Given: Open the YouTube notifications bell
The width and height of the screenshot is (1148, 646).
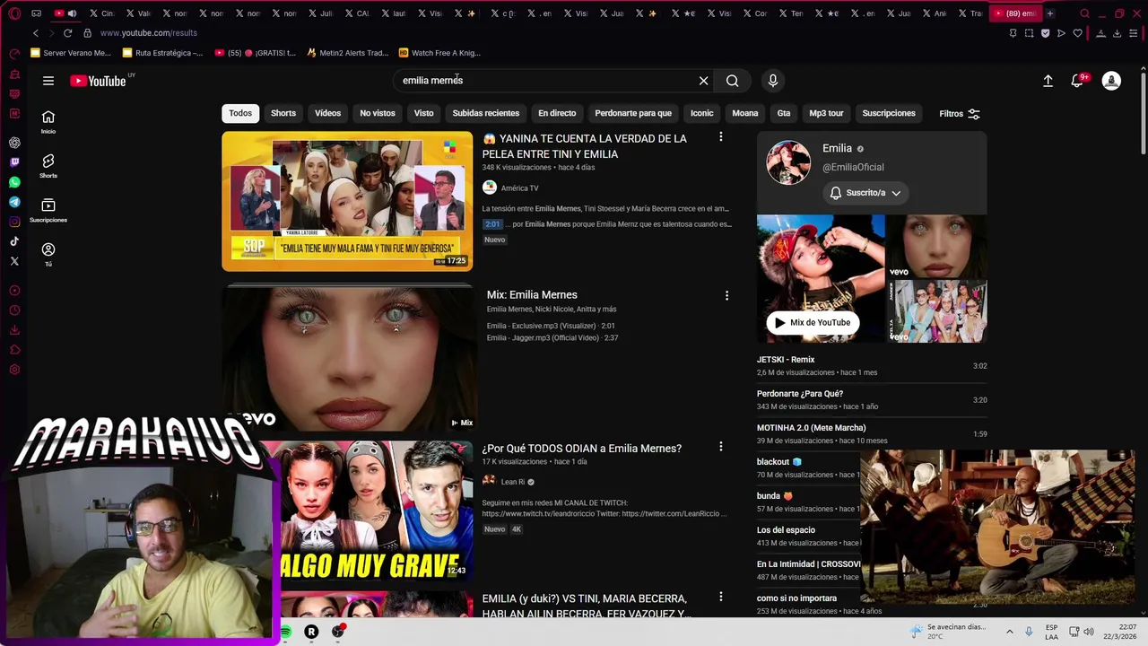Looking at the screenshot, I should 1078,81.
